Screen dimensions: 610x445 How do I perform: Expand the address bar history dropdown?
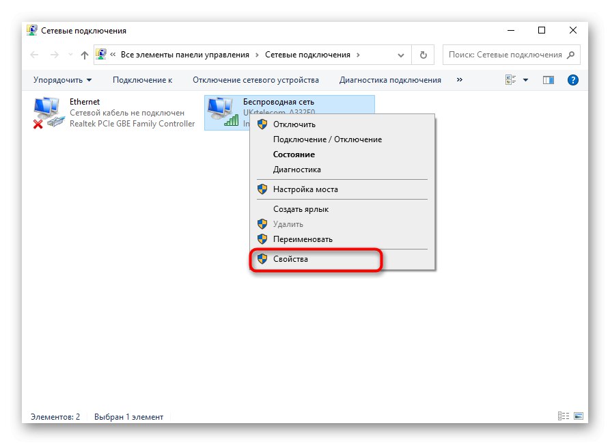401,55
